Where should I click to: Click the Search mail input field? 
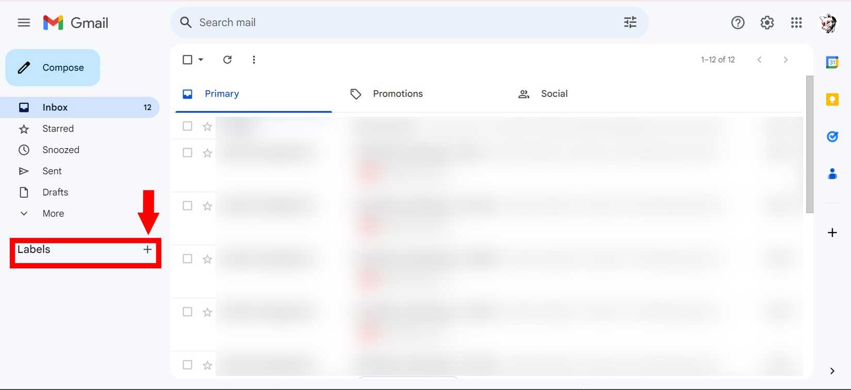coord(402,23)
